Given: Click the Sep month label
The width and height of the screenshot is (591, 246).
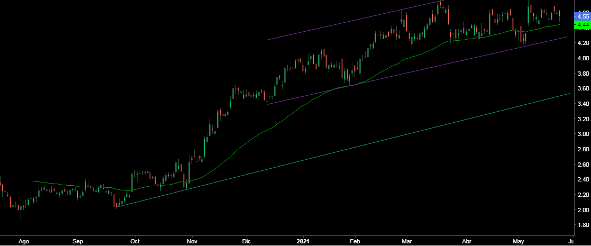Looking at the screenshot, I should click(x=78, y=240).
